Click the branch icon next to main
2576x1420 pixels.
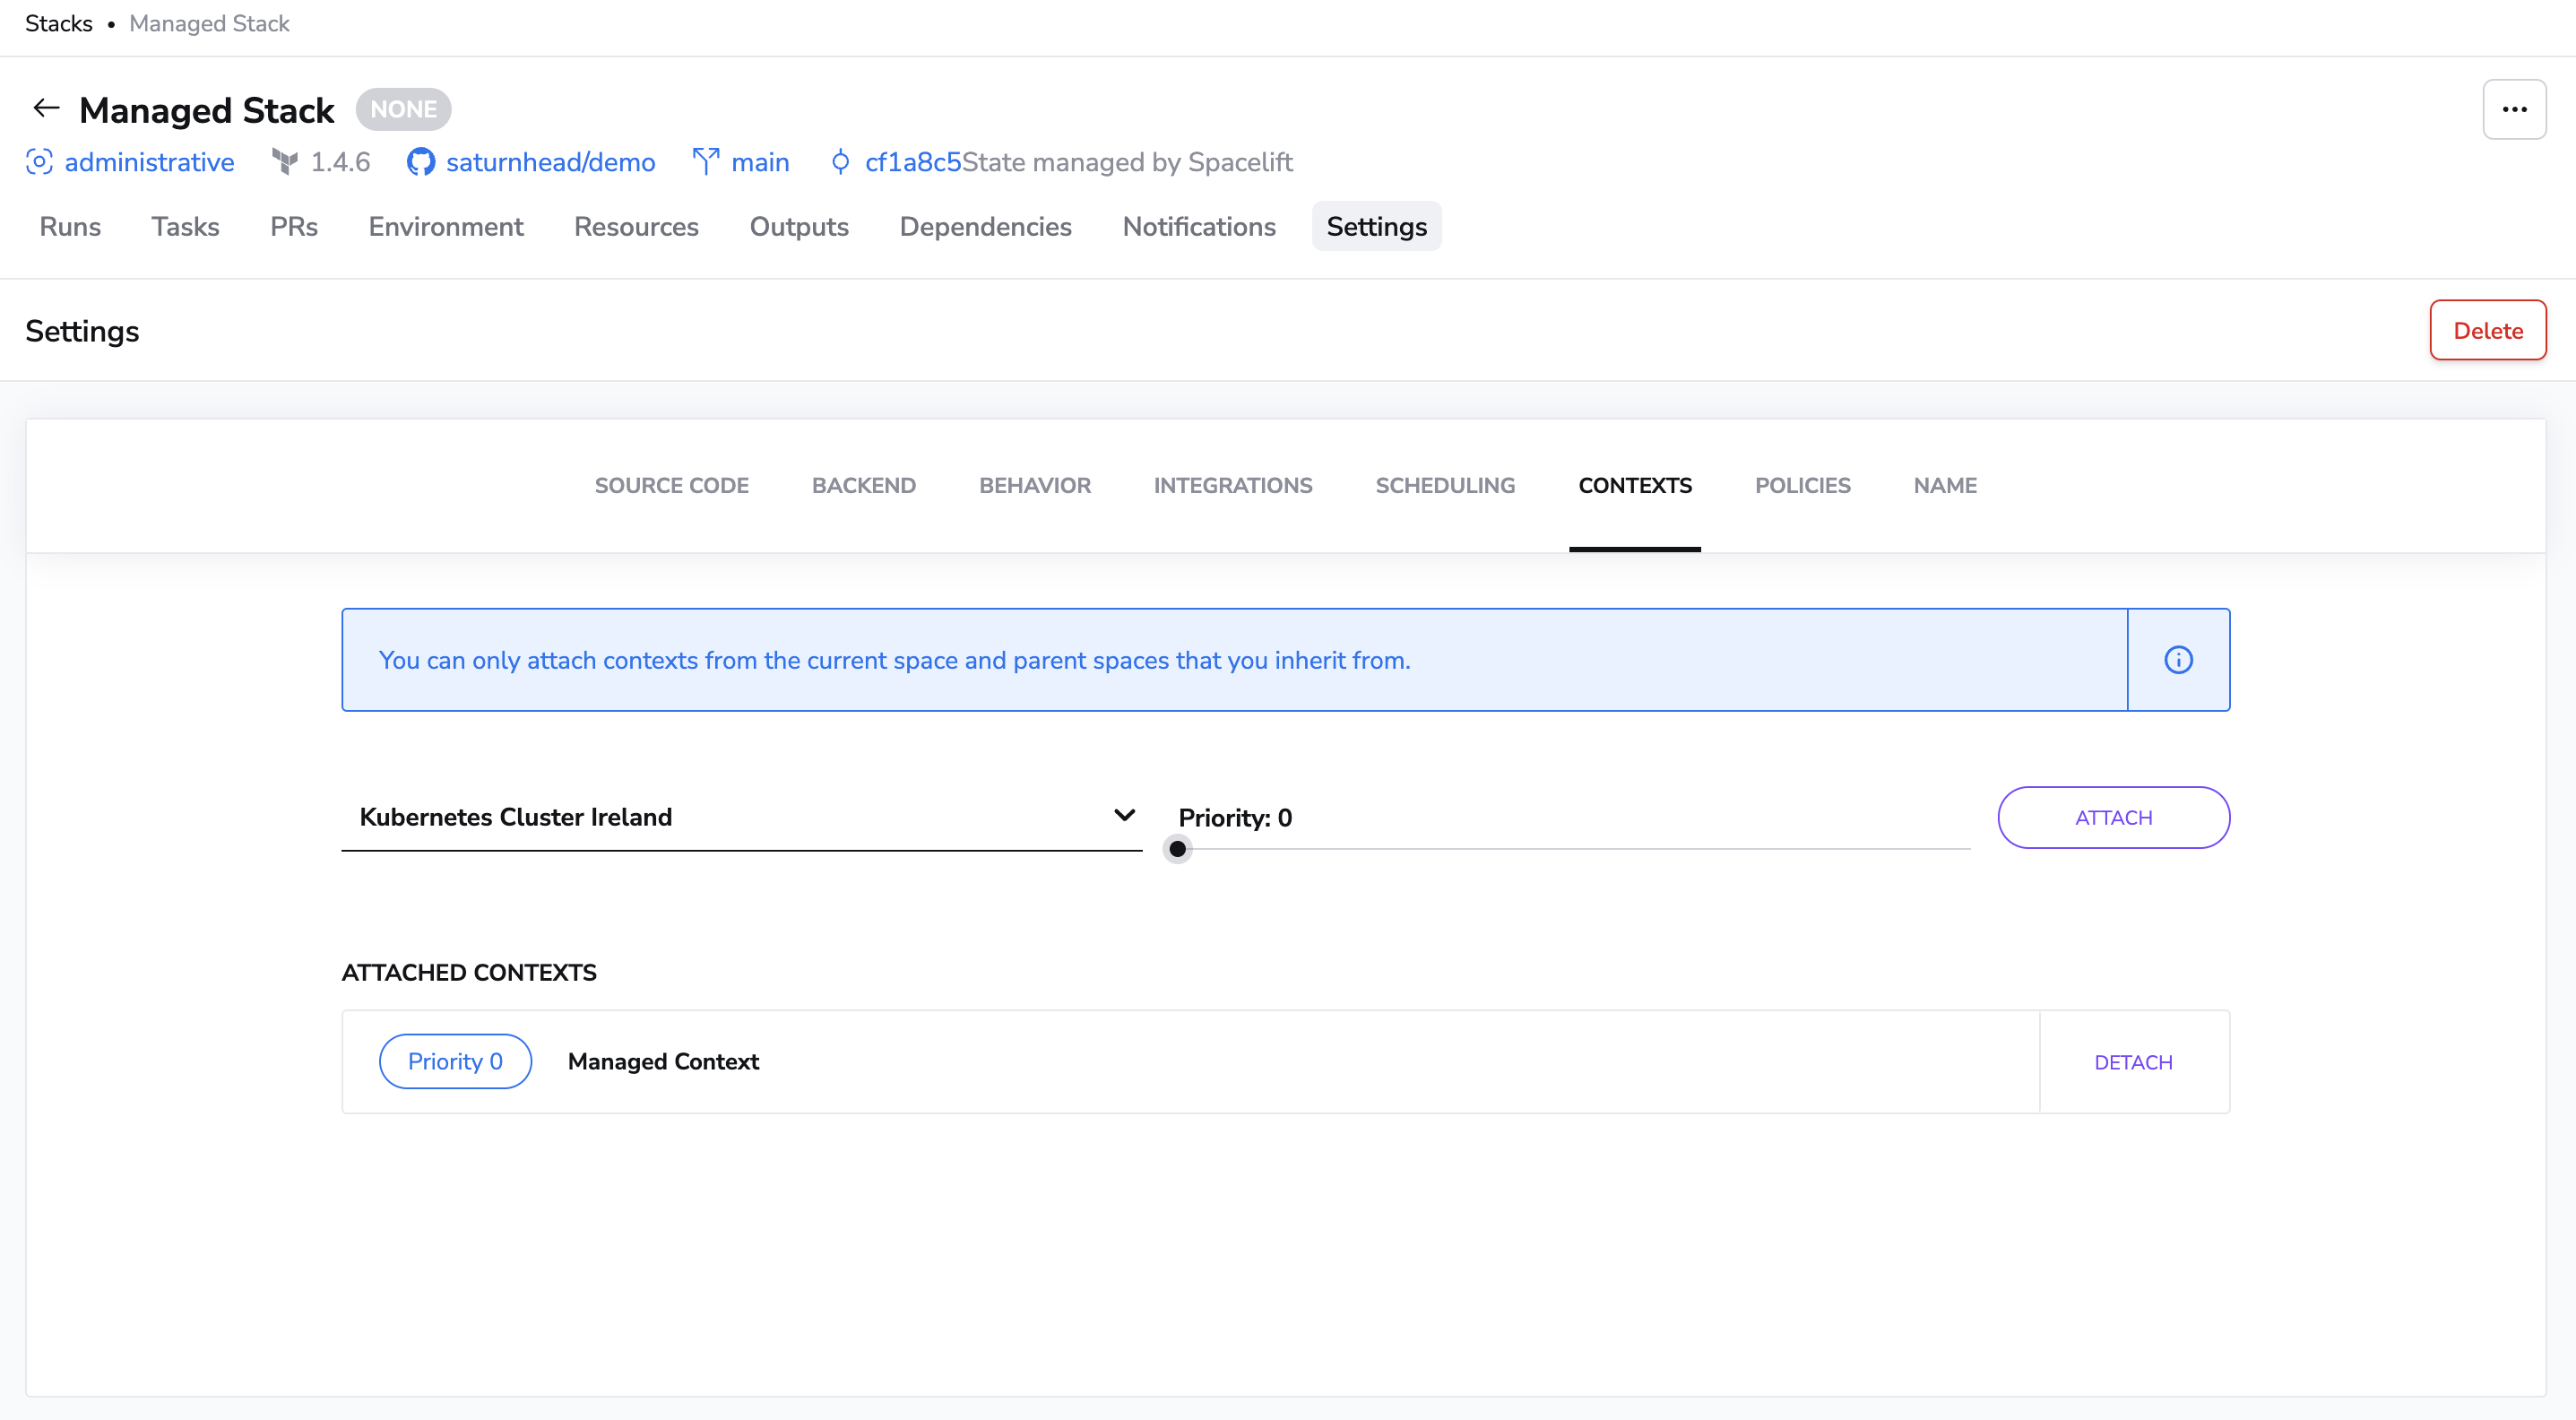706,162
